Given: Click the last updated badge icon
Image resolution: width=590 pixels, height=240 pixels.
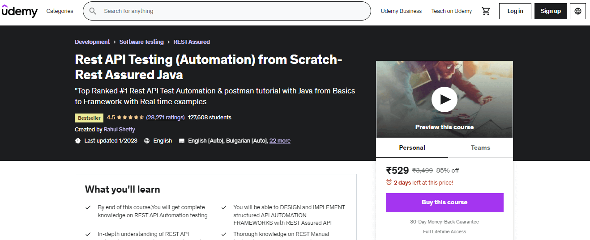Looking at the screenshot, I should click(x=78, y=140).
